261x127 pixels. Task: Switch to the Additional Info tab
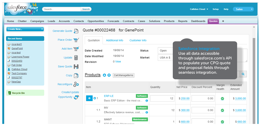[x=115, y=40]
